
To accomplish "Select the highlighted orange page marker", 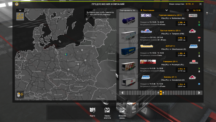I will [161, 93].
